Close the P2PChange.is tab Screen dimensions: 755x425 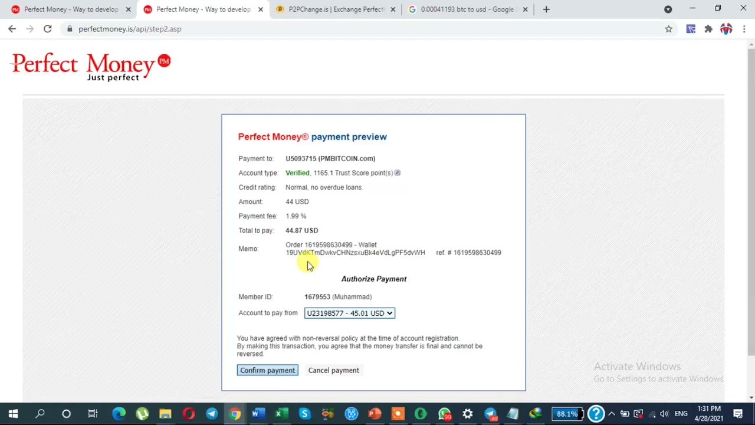pyautogui.click(x=393, y=9)
